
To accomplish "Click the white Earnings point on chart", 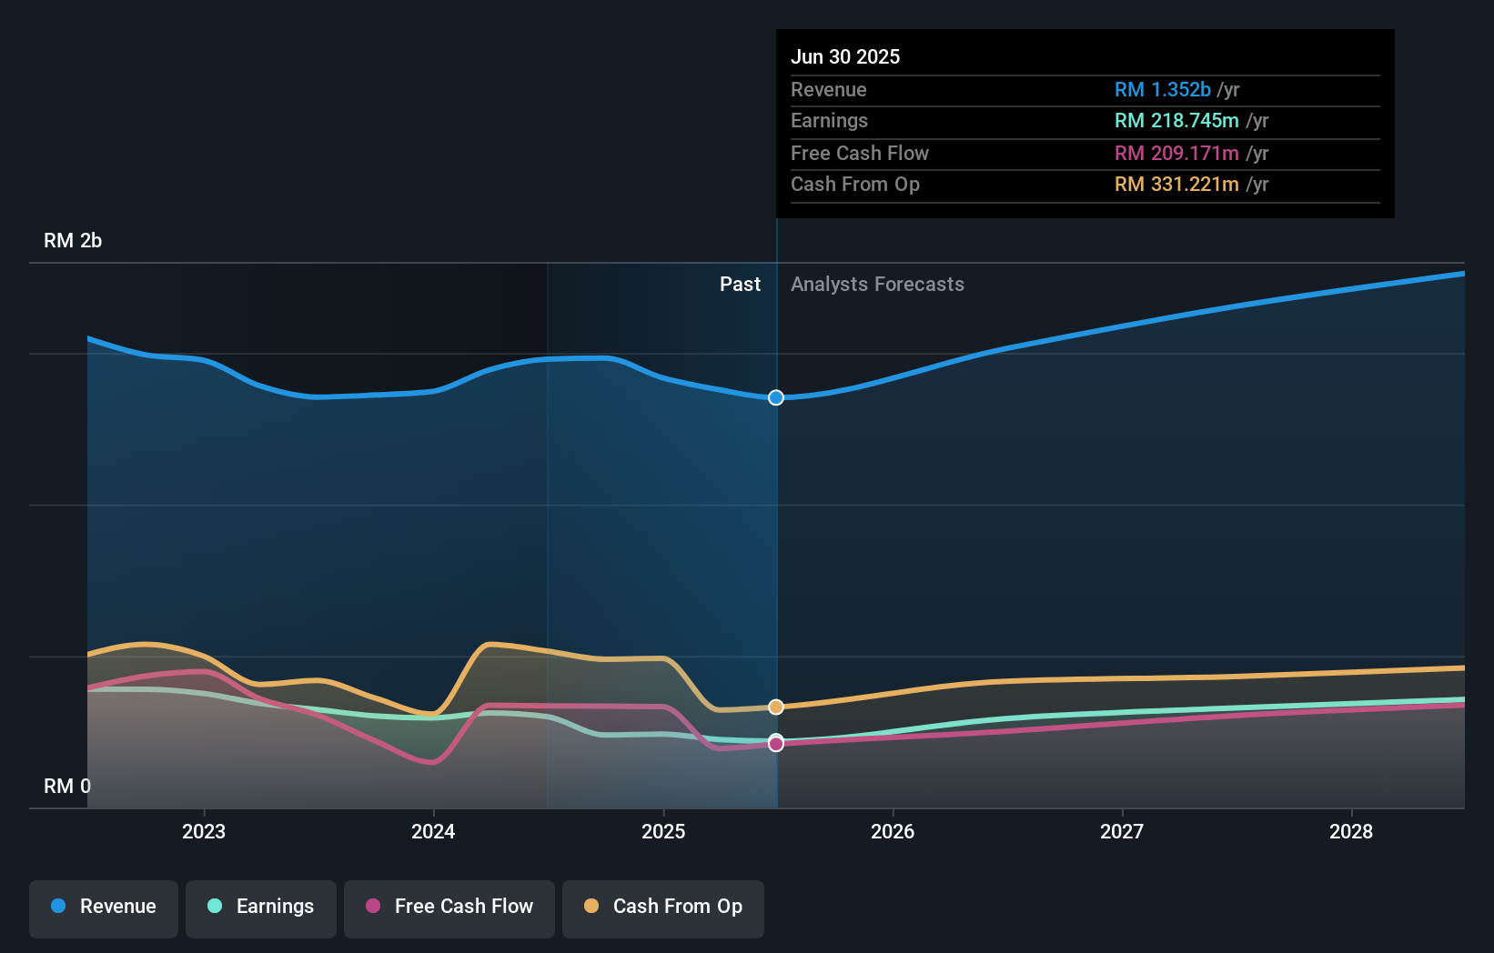I will [775, 739].
